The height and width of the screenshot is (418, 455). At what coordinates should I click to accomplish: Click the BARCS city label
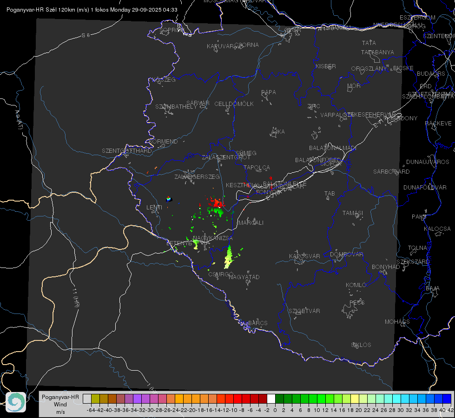[x=257, y=323]
